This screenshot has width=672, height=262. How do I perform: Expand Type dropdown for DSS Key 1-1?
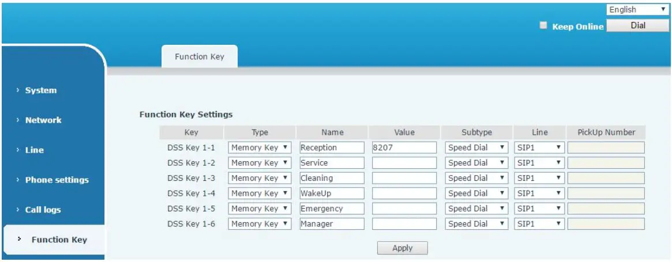260,148
